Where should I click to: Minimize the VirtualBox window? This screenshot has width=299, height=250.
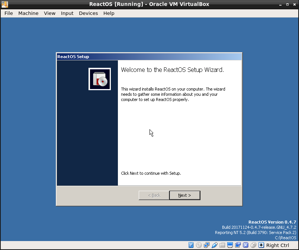click(280, 4)
